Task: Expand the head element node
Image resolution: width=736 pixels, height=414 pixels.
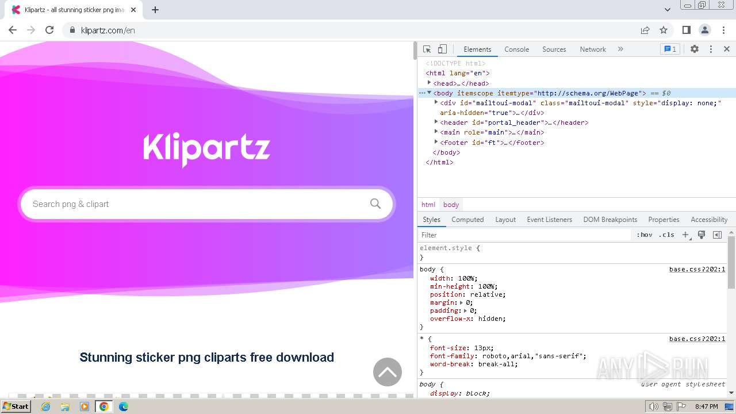Action: 429,83
